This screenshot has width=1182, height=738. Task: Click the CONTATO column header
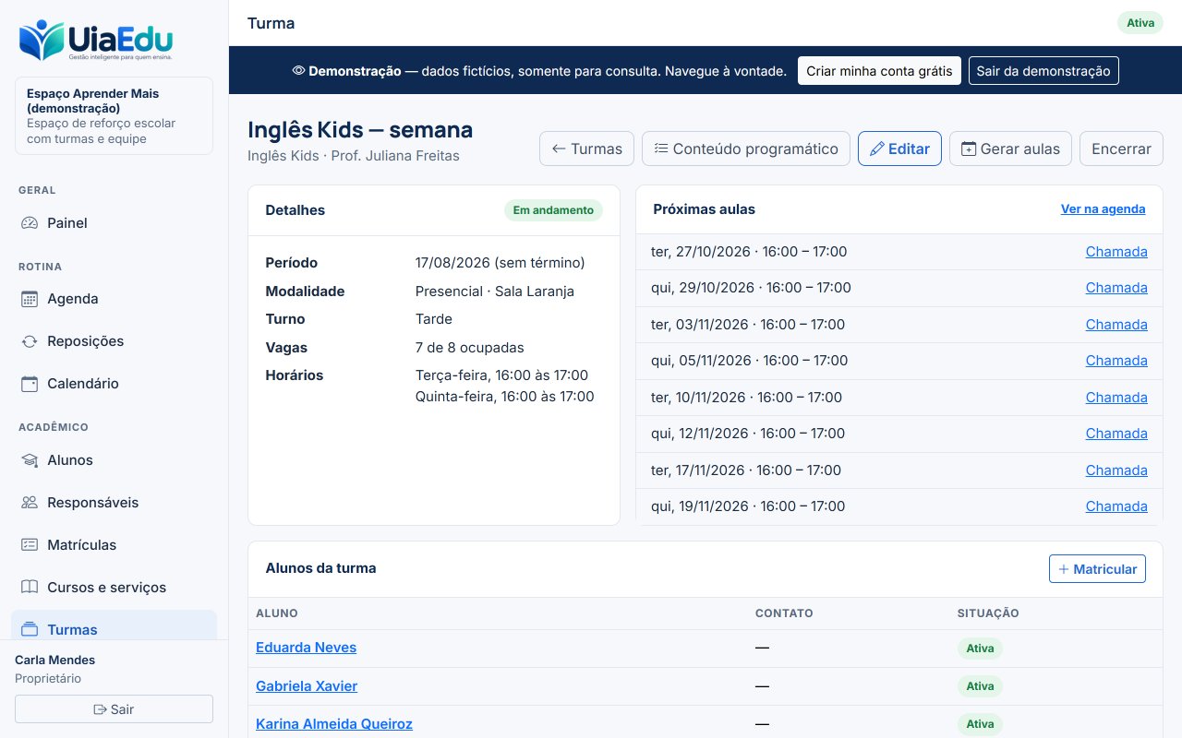pyautogui.click(x=784, y=613)
